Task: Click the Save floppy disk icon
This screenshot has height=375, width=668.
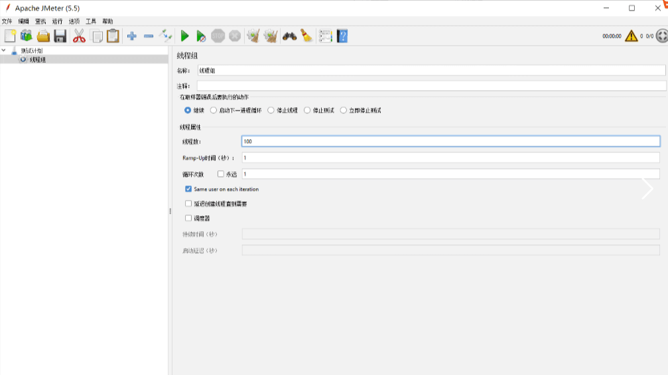Action: [60, 36]
